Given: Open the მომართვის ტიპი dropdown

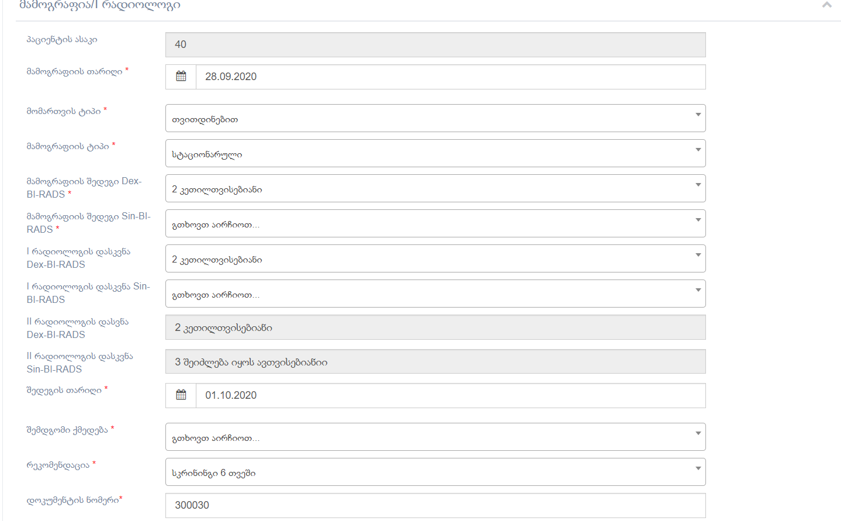Looking at the screenshot, I should tap(435, 118).
